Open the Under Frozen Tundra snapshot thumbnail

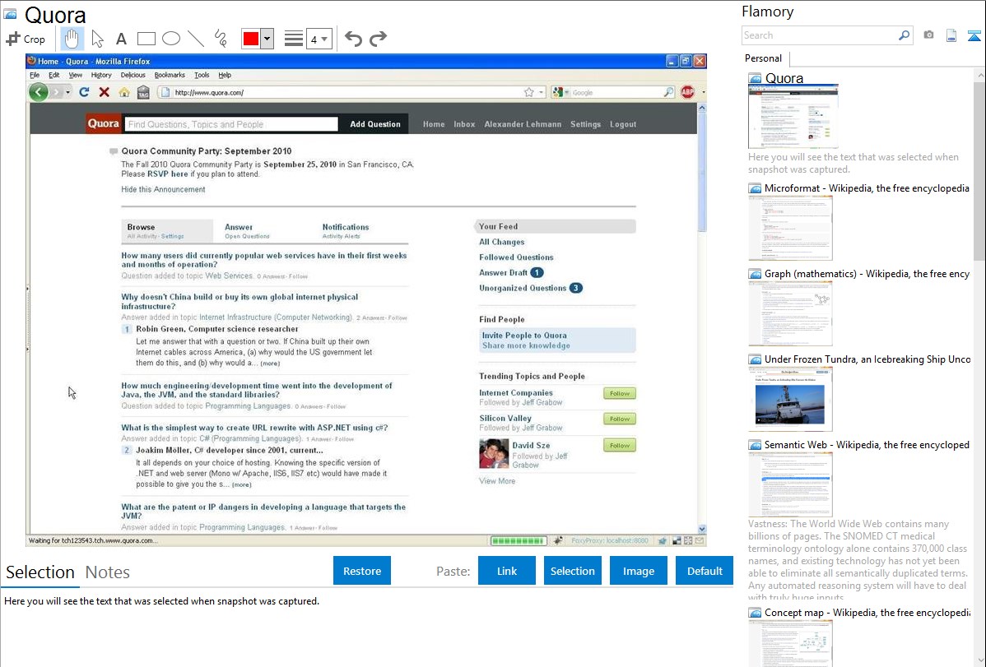coord(790,399)
